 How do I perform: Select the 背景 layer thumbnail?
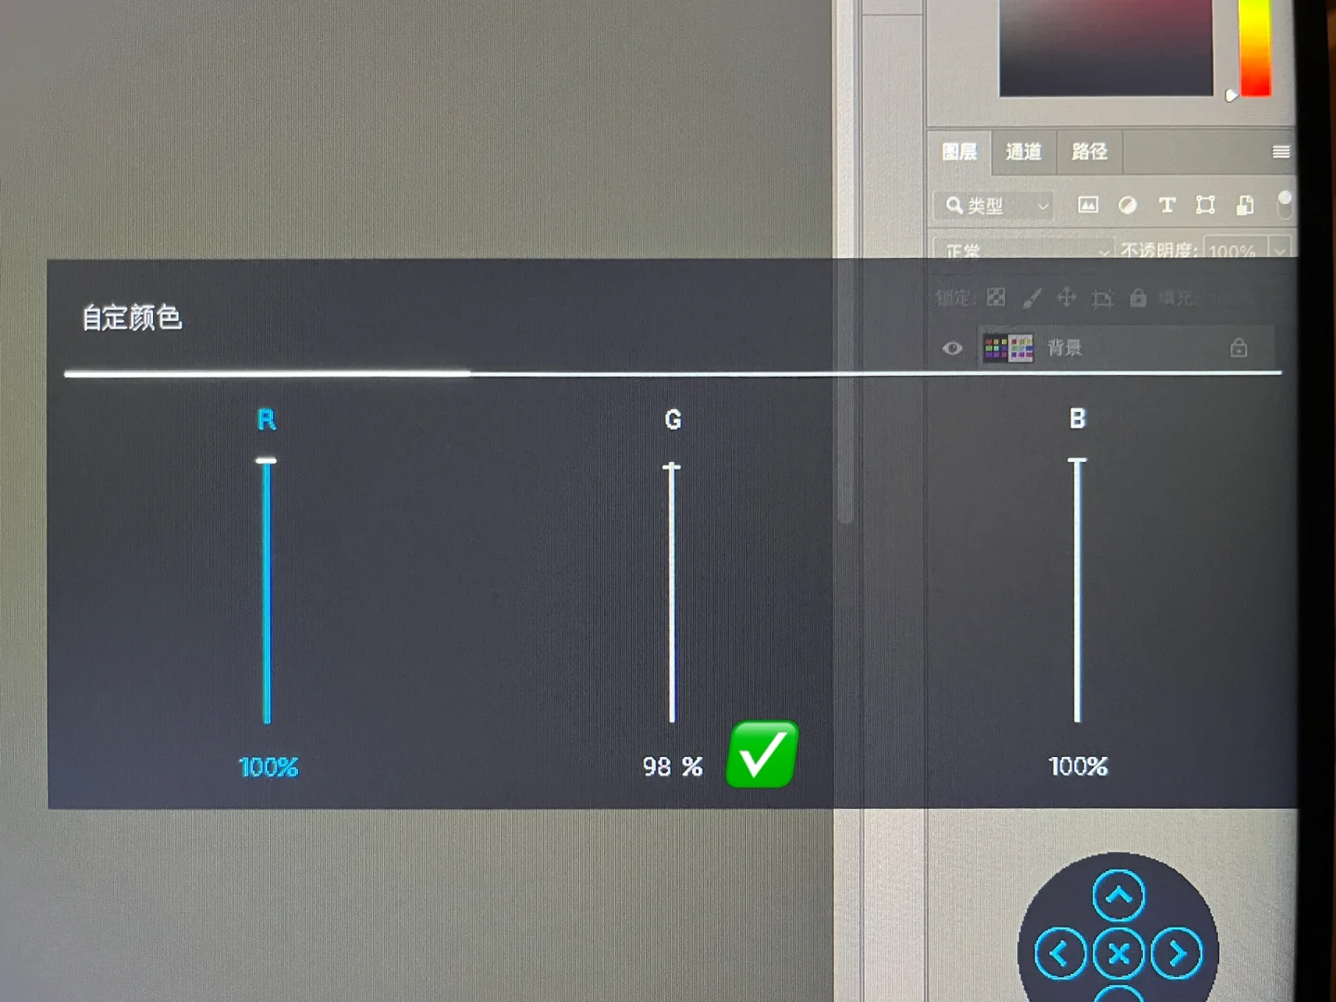[1008, 349]
